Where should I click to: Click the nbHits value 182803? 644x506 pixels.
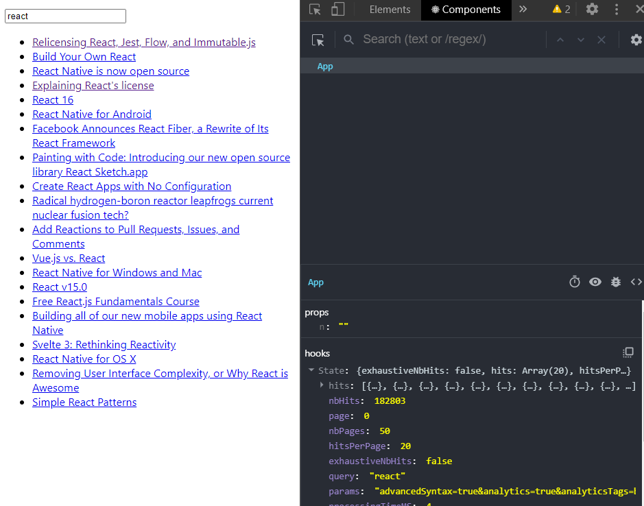coord(390,401)
